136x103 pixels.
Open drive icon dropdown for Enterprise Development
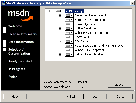click(x=69, y=20)
